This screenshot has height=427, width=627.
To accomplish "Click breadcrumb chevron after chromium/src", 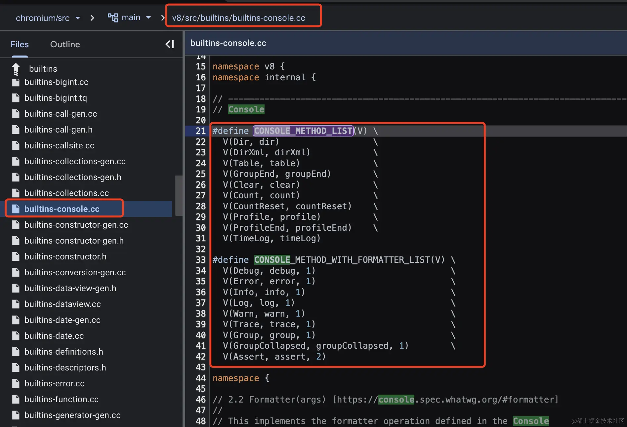I will 92,18.
